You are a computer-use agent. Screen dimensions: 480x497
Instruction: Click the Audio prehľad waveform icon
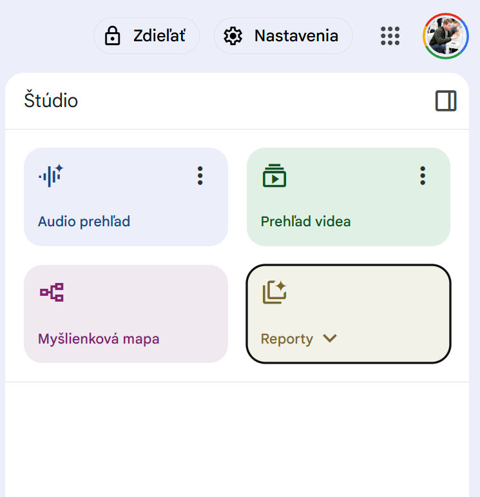(51, 175)
